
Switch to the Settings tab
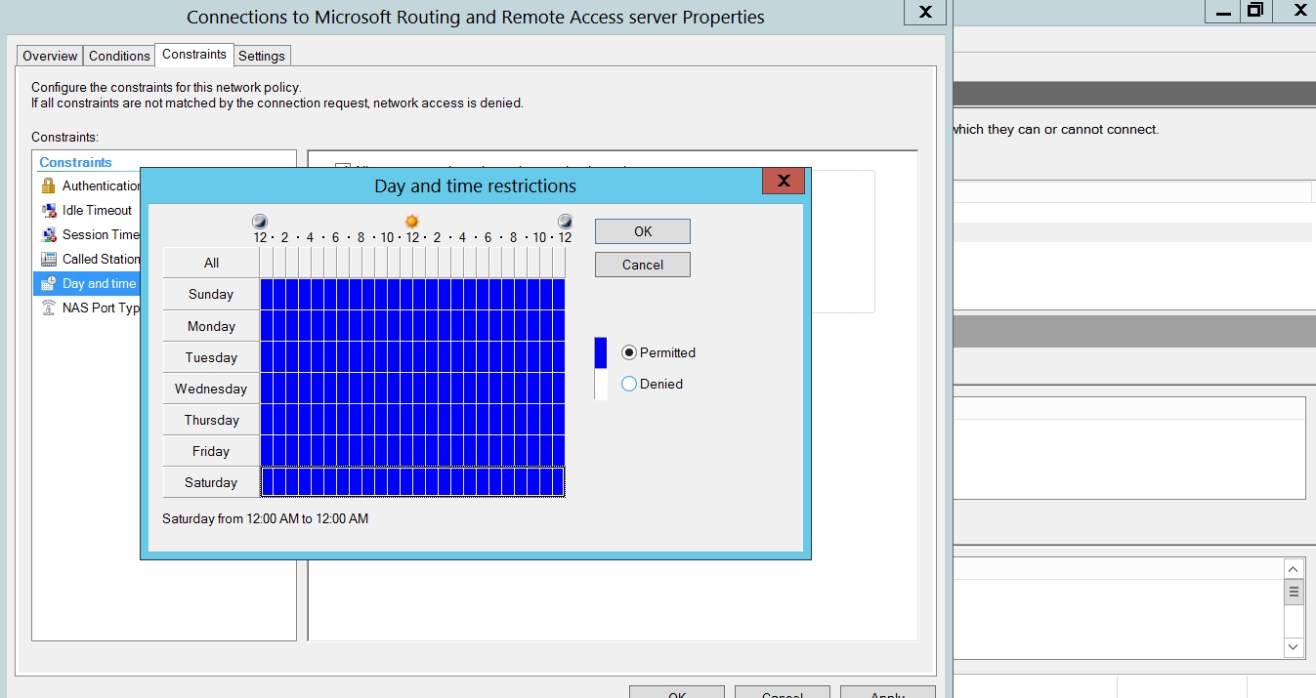[x=262, y=56]
